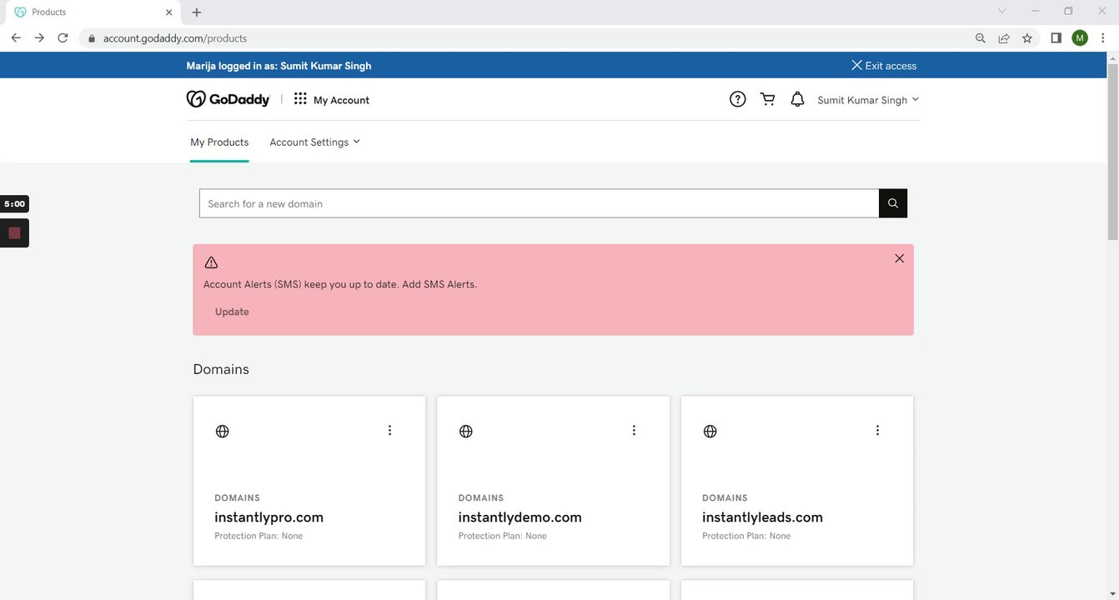The image size is (1119, 600).
Task: Reload the page with browser refresh button
Action: (x=63, y=38)
